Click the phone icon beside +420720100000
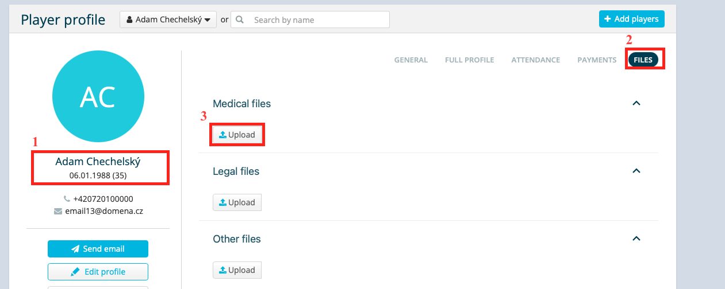 coord(67,199)
